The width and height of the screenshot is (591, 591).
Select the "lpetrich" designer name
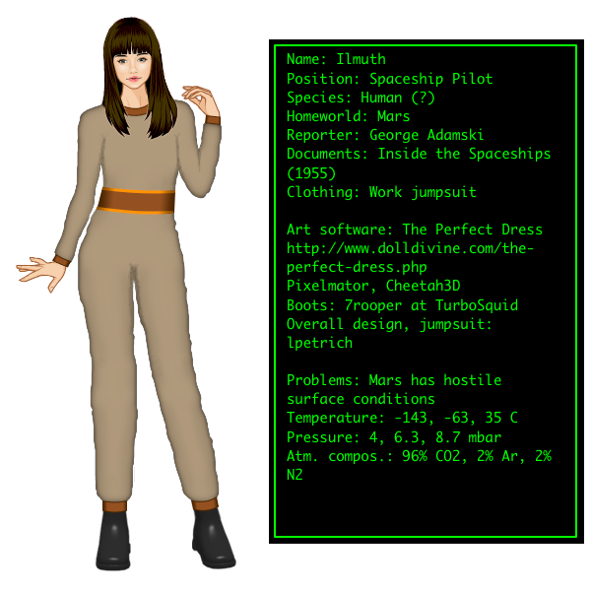(319, 343)
